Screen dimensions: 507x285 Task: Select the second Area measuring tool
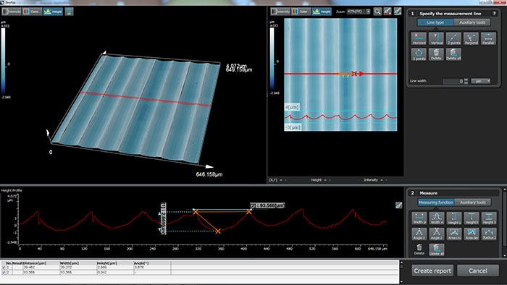point(472,234)
